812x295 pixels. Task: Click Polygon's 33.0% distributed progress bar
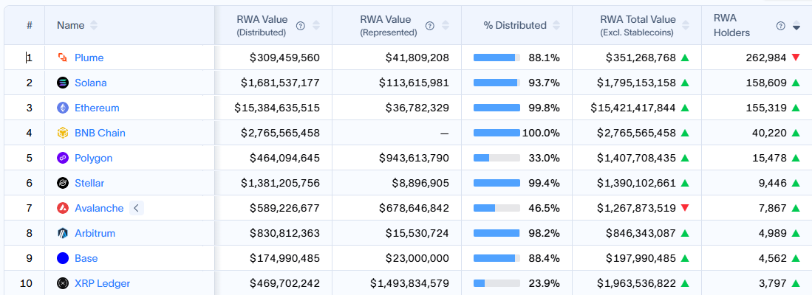click(497, 158)
